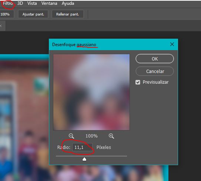Cancel the Desenfoque gaussiano dialog

coord(155,72)
